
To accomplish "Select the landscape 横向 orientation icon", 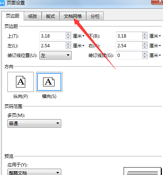I will pos(49,82).
